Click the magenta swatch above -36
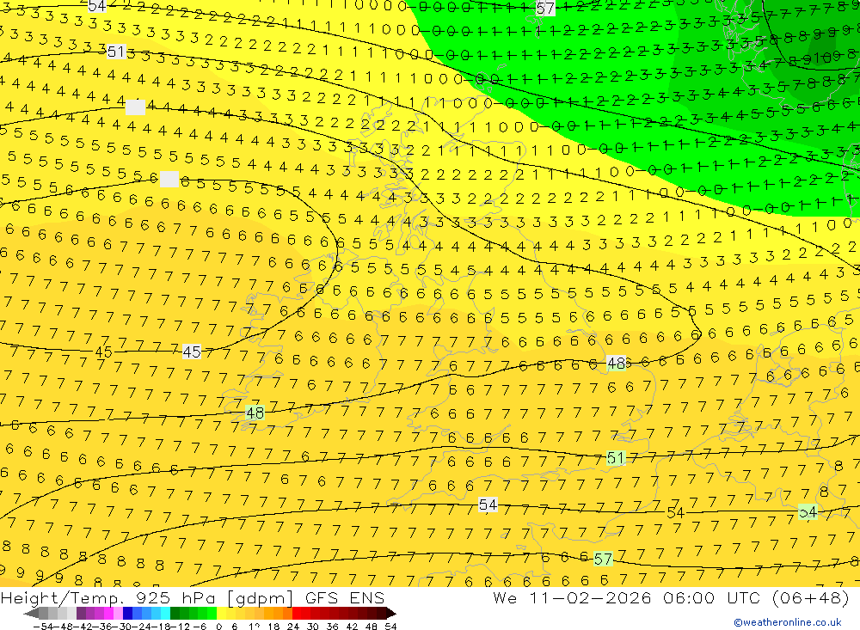Screen dimensions: 860x630 108,613
